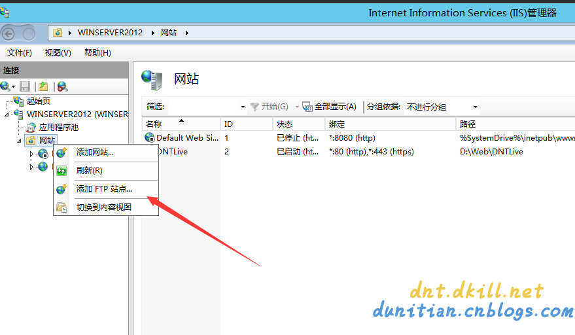This screenshot has width=575, height=335.
Task: Click the stopped site globe icon in tree
Action: point(43,153)
